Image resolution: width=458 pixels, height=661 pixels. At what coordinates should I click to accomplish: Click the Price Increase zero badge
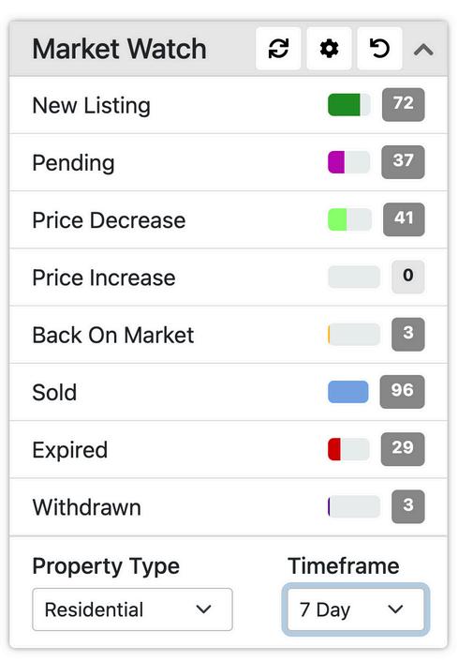tap(408, 277)
